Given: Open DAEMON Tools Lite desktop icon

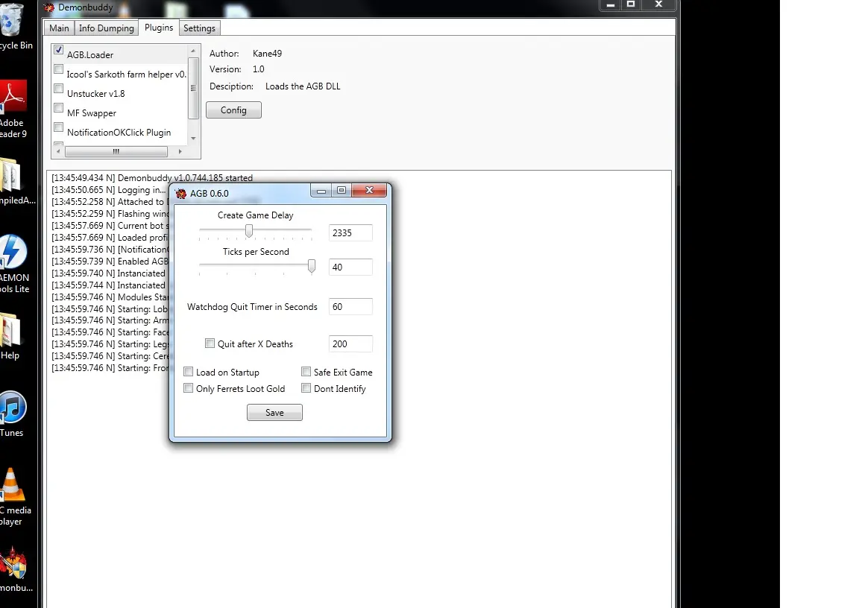Looking at the screenshot, I should (x=13, y=253).
